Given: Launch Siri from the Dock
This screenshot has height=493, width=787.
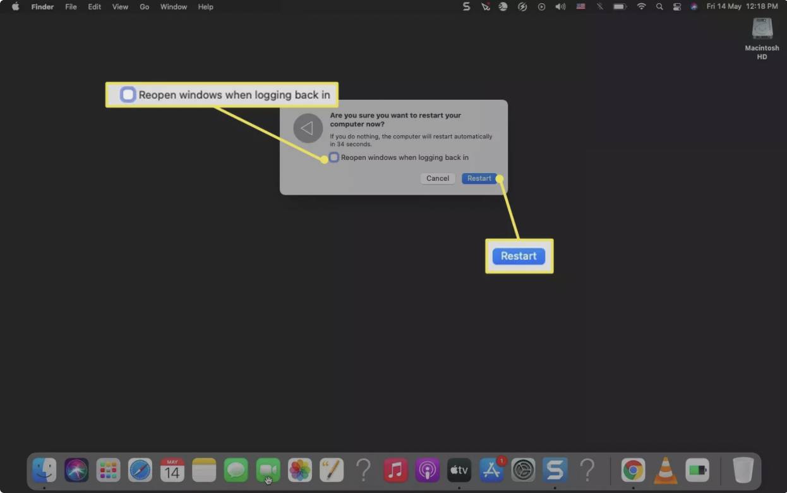Looking at the screenshot, I should (76, 470).
